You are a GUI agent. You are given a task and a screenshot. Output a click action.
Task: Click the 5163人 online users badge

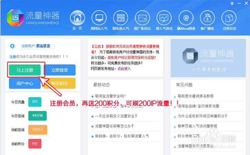tap(38, 130)
